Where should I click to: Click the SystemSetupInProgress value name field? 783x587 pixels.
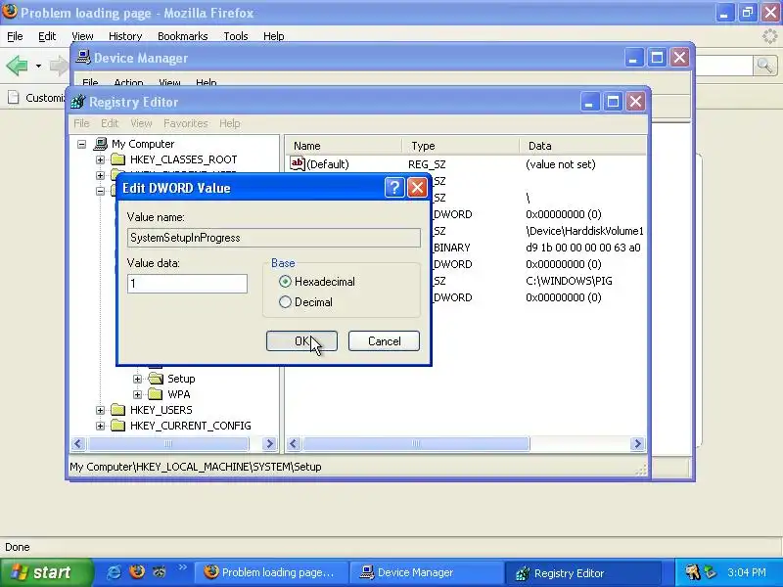pyautogui.click(x=274, y=238)
